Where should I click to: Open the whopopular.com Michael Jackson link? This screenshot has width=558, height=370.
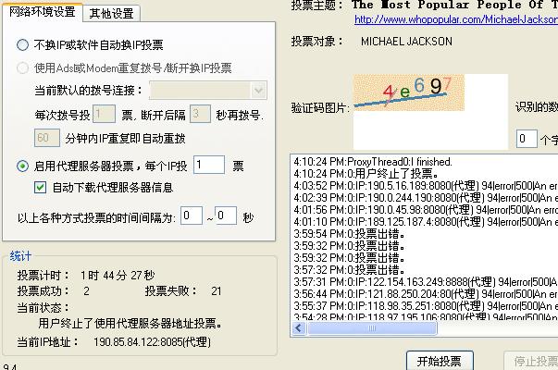point(455,18)
